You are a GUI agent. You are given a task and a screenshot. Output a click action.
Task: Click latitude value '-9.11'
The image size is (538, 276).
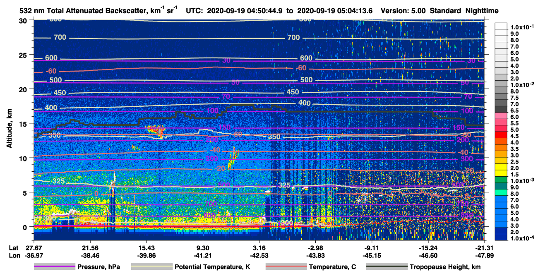[x=372, y=247]
